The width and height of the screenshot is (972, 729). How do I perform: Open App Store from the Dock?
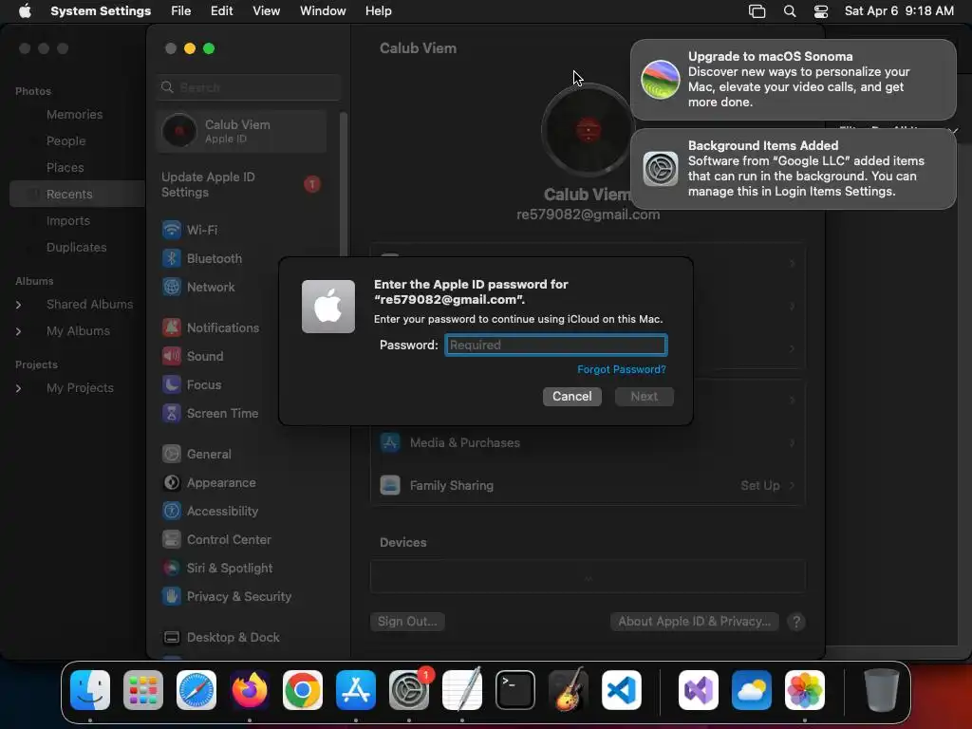click(x=356, y=690)
